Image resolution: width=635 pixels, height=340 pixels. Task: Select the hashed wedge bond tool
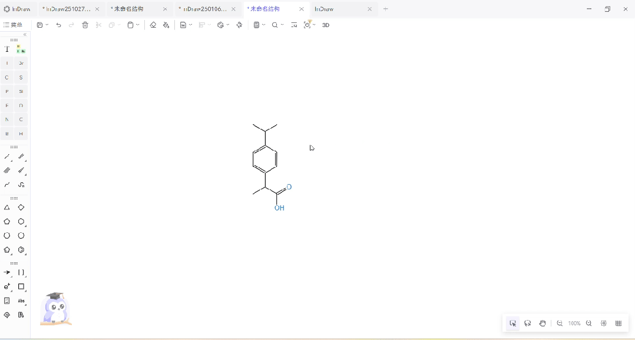(21, 171)
